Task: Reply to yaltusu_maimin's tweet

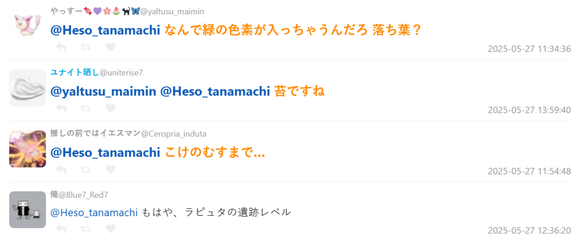Action: click(x=61, y=47)
